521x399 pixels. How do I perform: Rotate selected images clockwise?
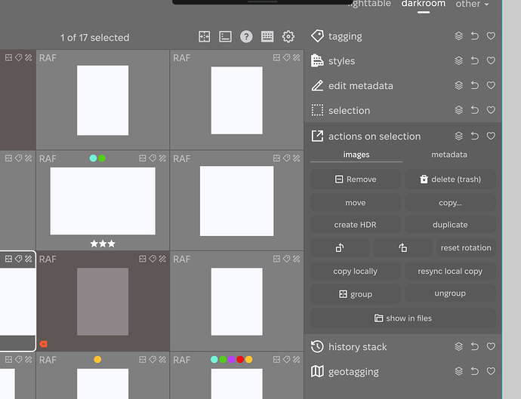click(x=402, y=247)
